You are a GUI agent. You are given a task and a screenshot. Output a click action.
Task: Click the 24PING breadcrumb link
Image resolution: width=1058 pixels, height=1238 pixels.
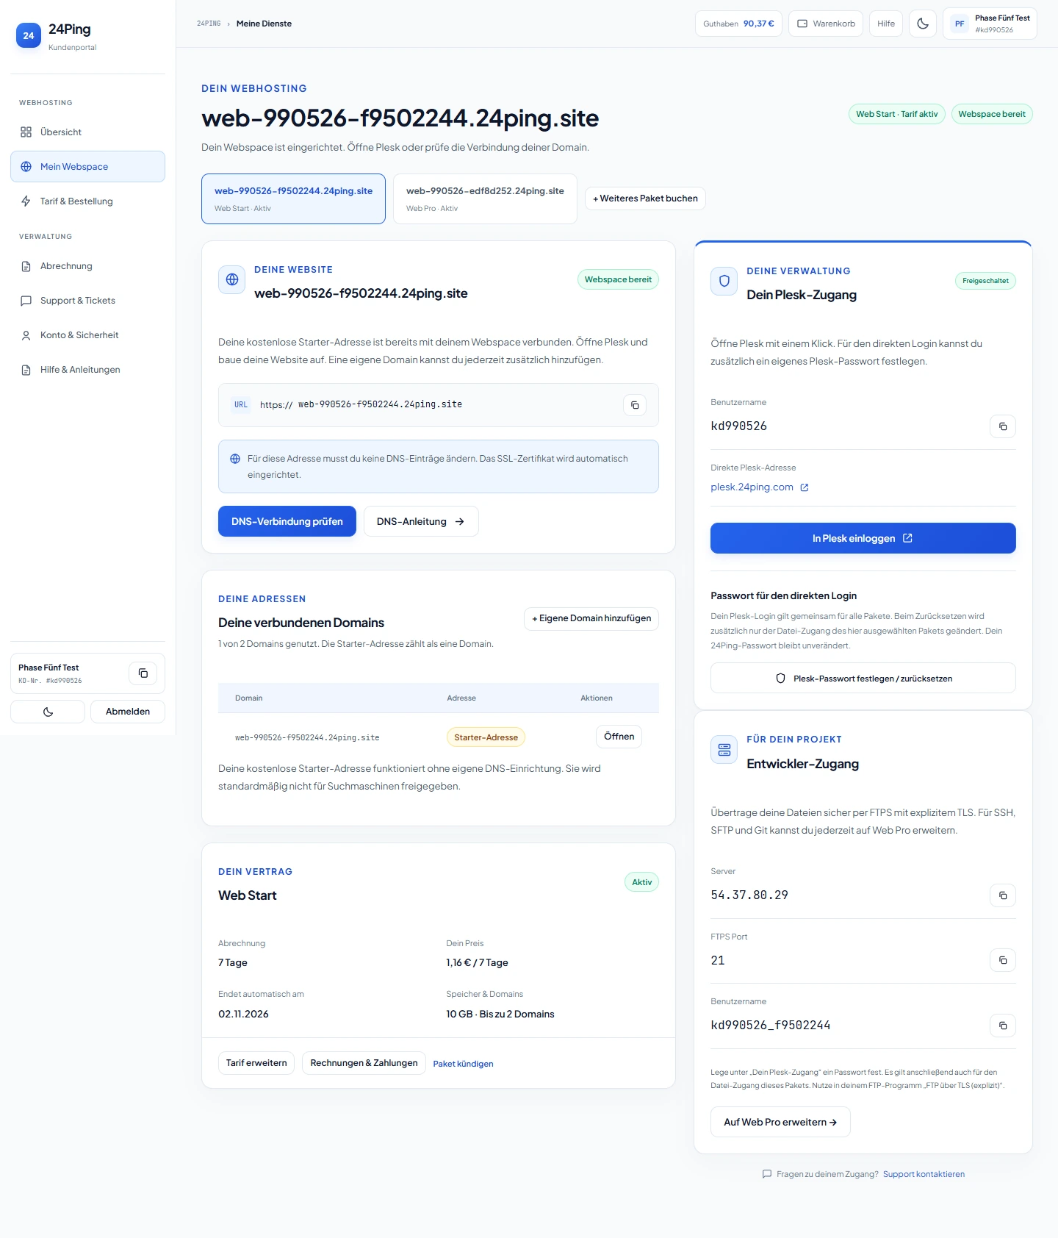pyautogui.click(x=209, y=24)
